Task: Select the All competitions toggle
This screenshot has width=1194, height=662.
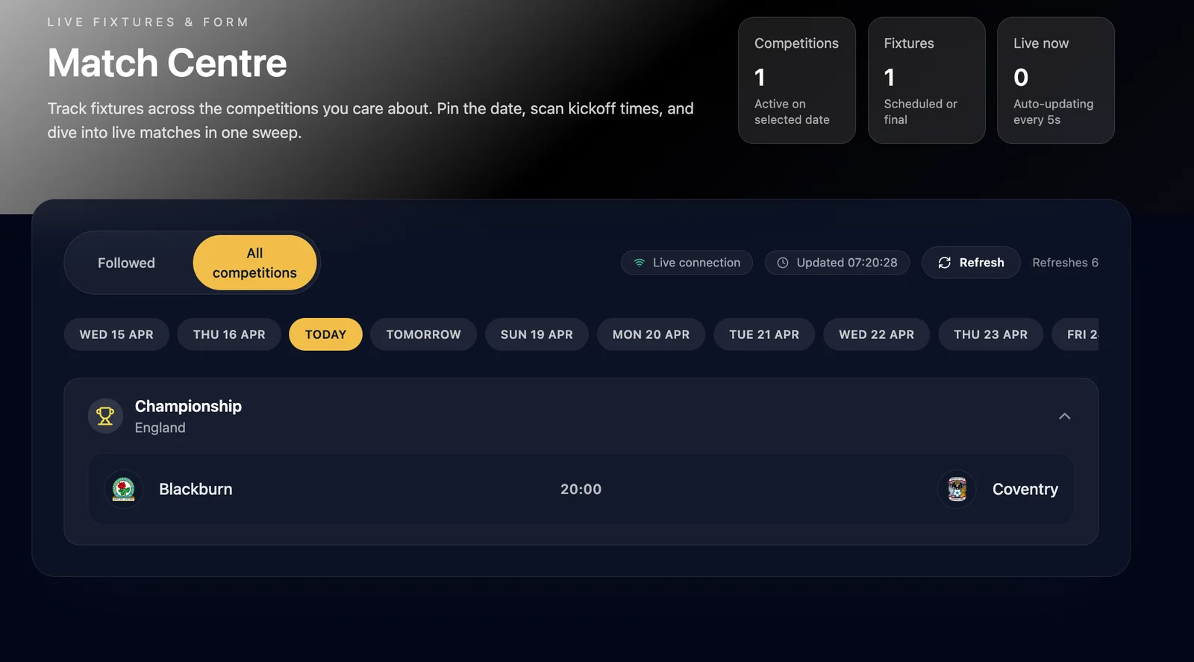Action: [254, 263]
